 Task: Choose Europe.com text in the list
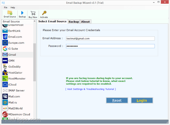[16, 43]
